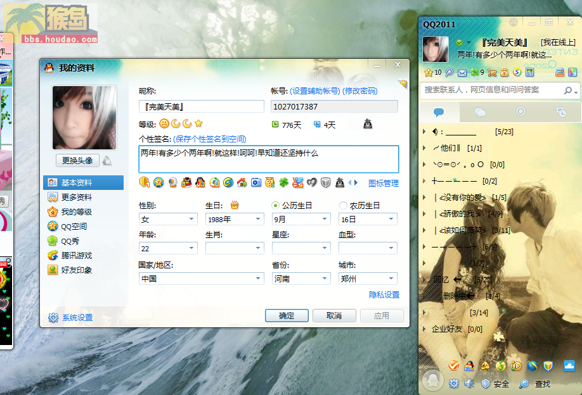Open 设置辅助帐号 link

coord(314,91)
